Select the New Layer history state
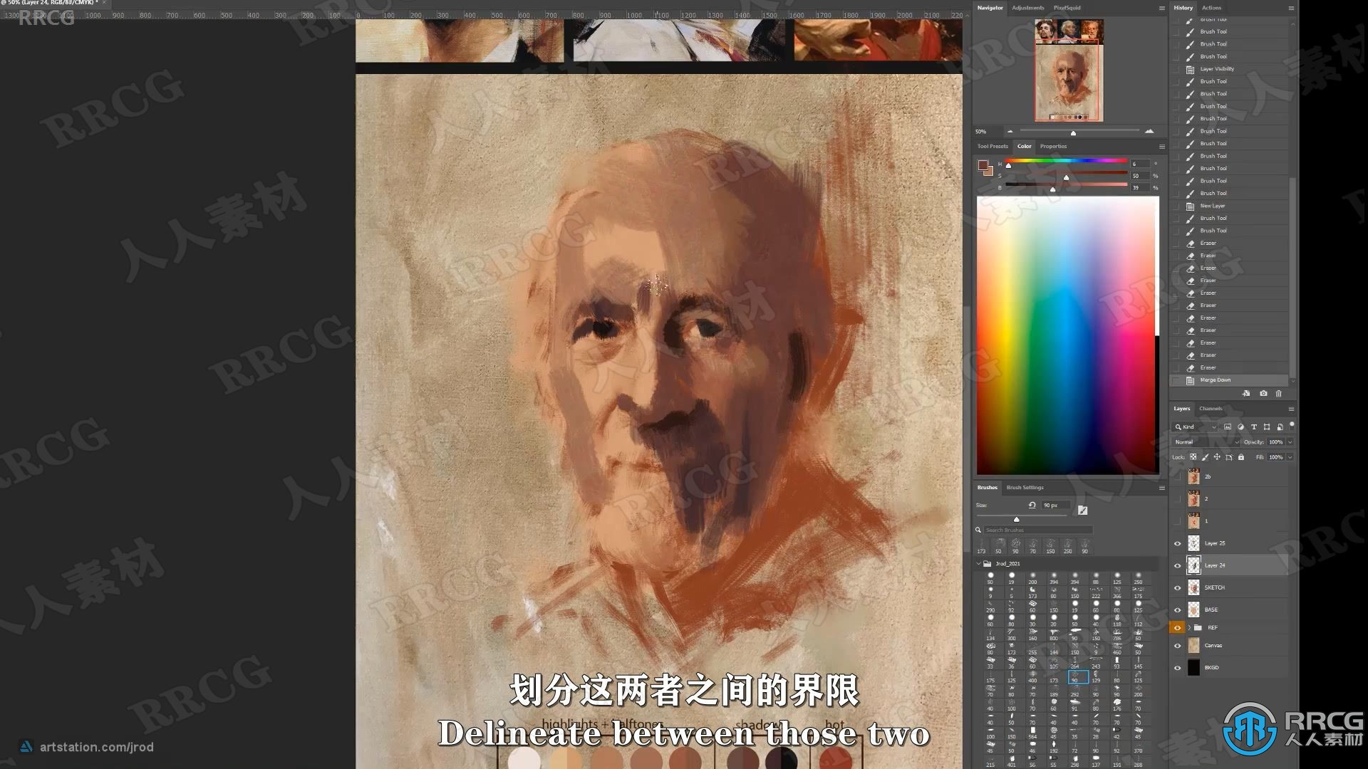Image resolution: width=1368 pixels, height=769 pixels. 1229,206
